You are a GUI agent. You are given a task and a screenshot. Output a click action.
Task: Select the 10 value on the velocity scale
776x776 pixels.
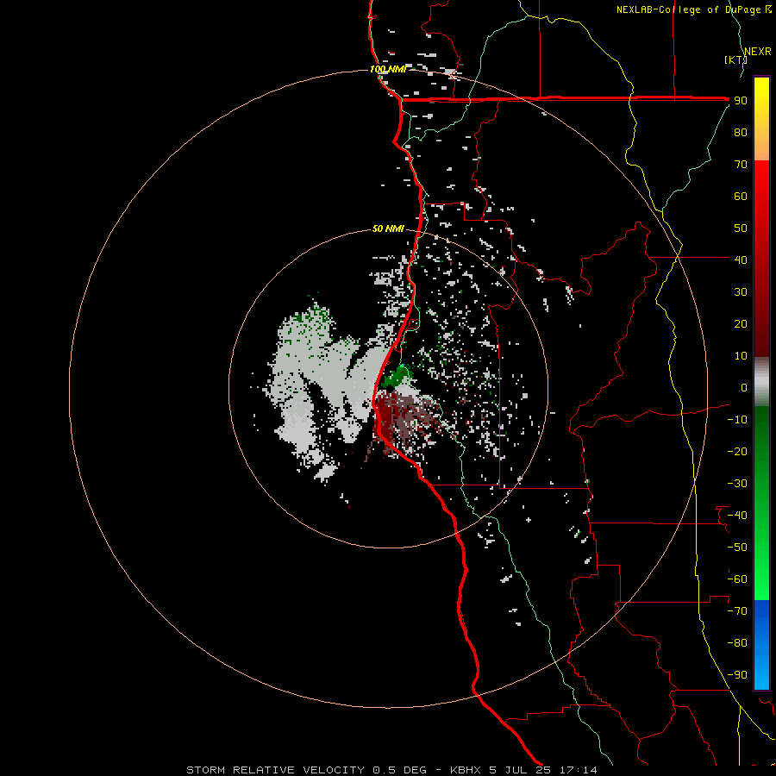741,356
